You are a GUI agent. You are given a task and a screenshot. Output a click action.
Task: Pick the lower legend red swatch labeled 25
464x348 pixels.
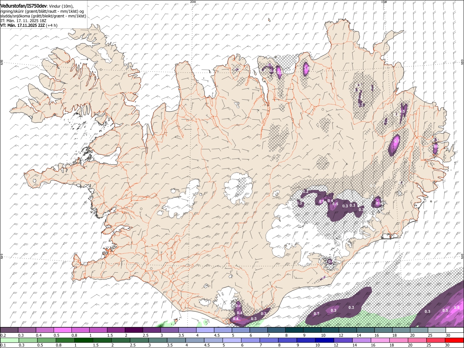(x=436, y=340)
